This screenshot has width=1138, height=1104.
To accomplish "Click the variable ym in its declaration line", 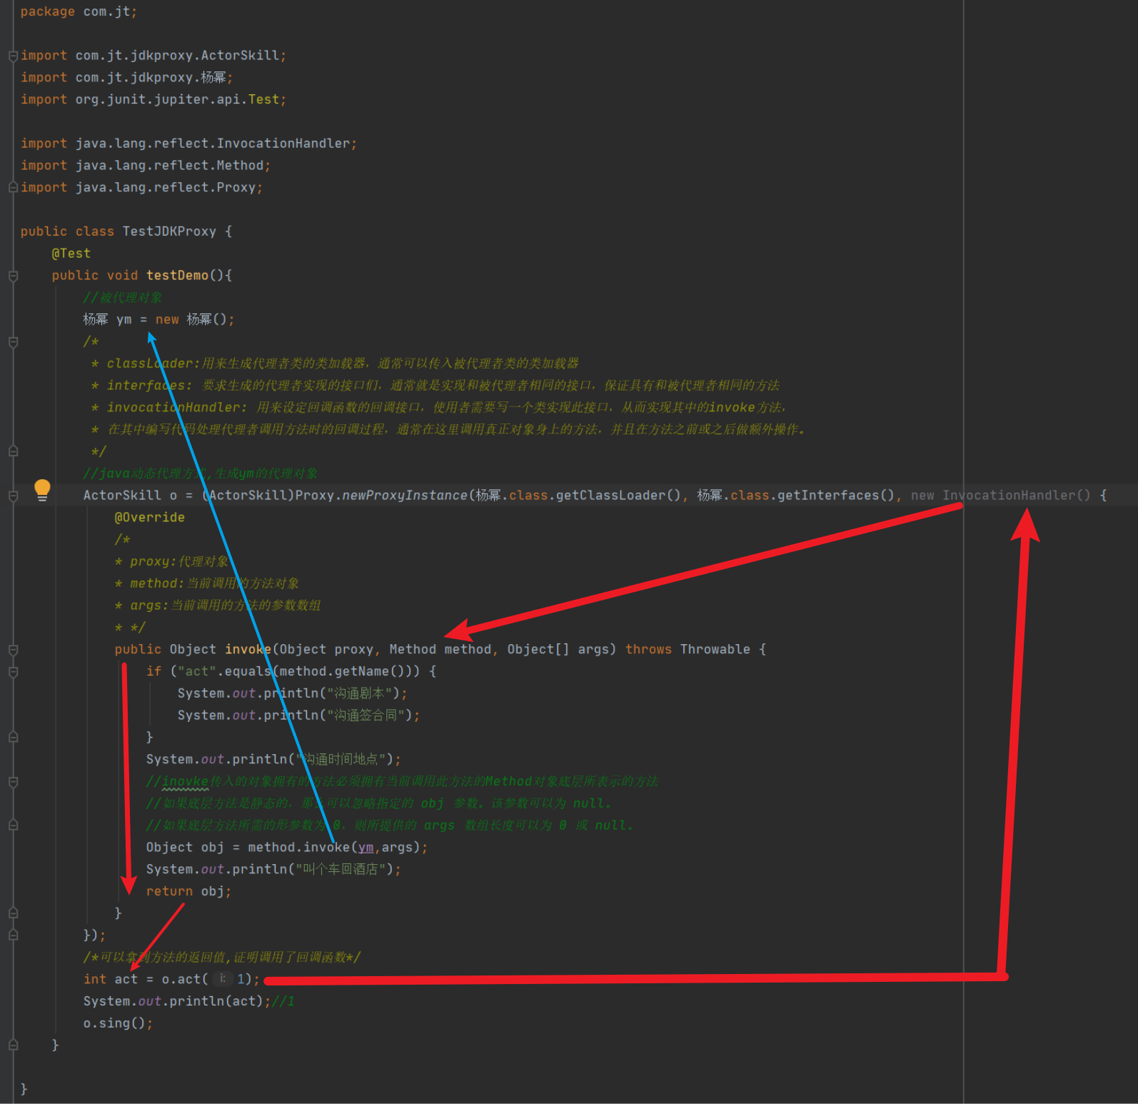I will click(124, 320).
